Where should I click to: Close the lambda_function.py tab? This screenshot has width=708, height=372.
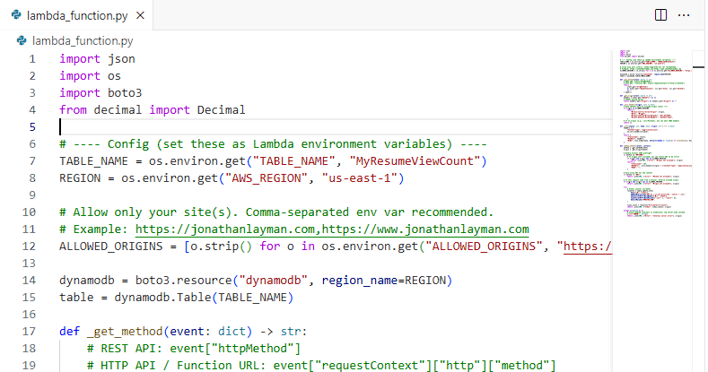coord(140,15)
